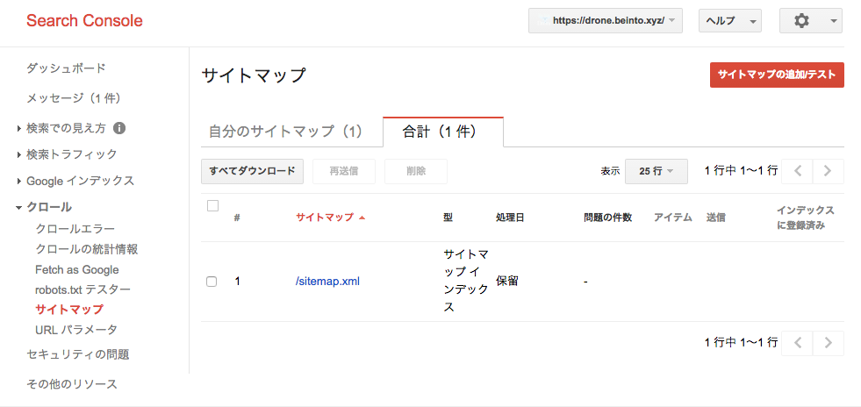Open the /sitemap.xml link

327,282
